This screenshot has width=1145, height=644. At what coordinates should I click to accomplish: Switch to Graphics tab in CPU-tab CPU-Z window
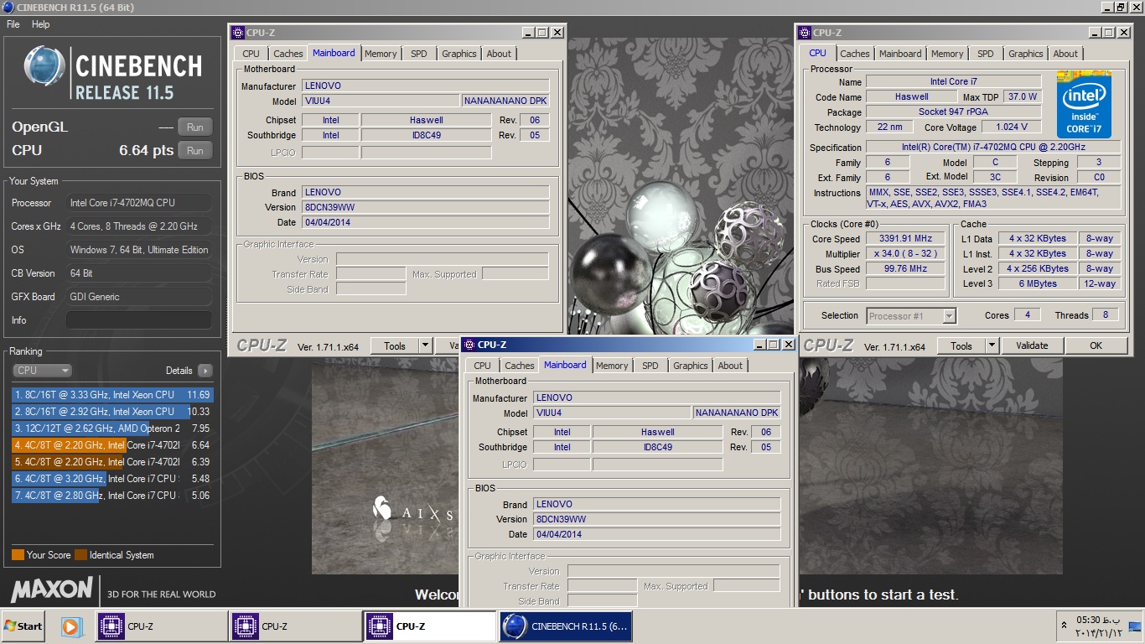[1026, 54]
